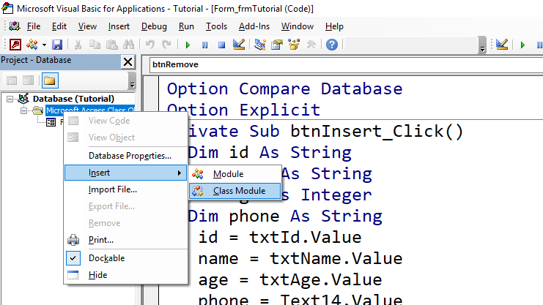Viewport: 543px width, 305px height.
Task: Select Class Module in the Insert submenu
Action: coord(235,191)
